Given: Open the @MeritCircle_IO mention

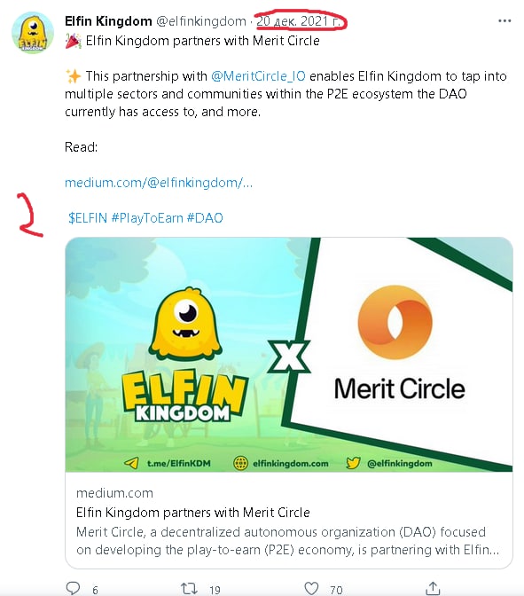Looking at the screenshot, I should [258, 76].
